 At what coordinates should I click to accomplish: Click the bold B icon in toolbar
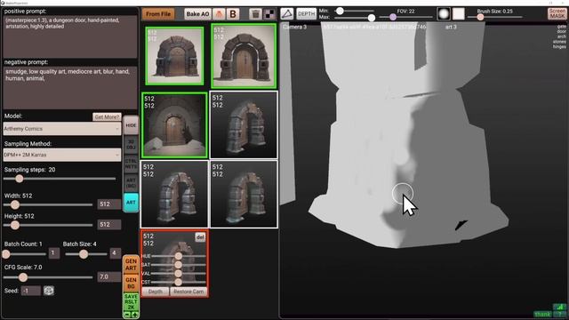pyautogui.click(x=233, y=14)
